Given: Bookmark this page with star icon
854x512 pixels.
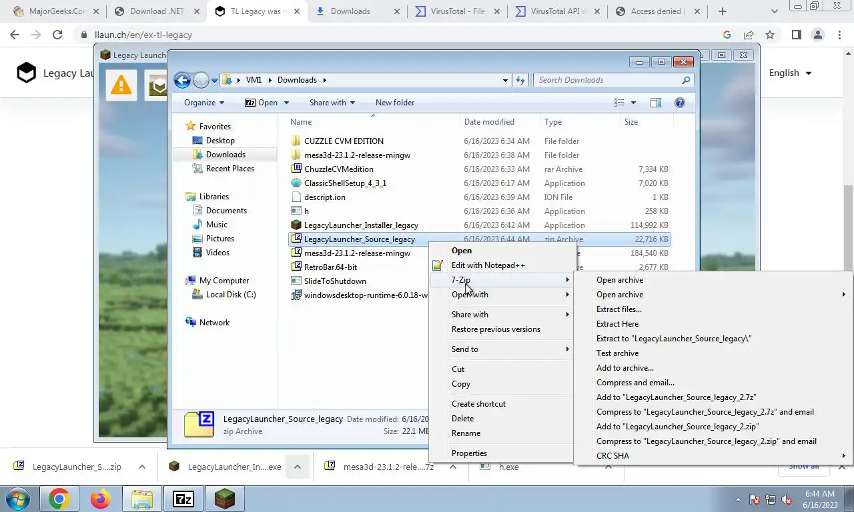Looking at the screenshot, I should click(x=770, y=35).
